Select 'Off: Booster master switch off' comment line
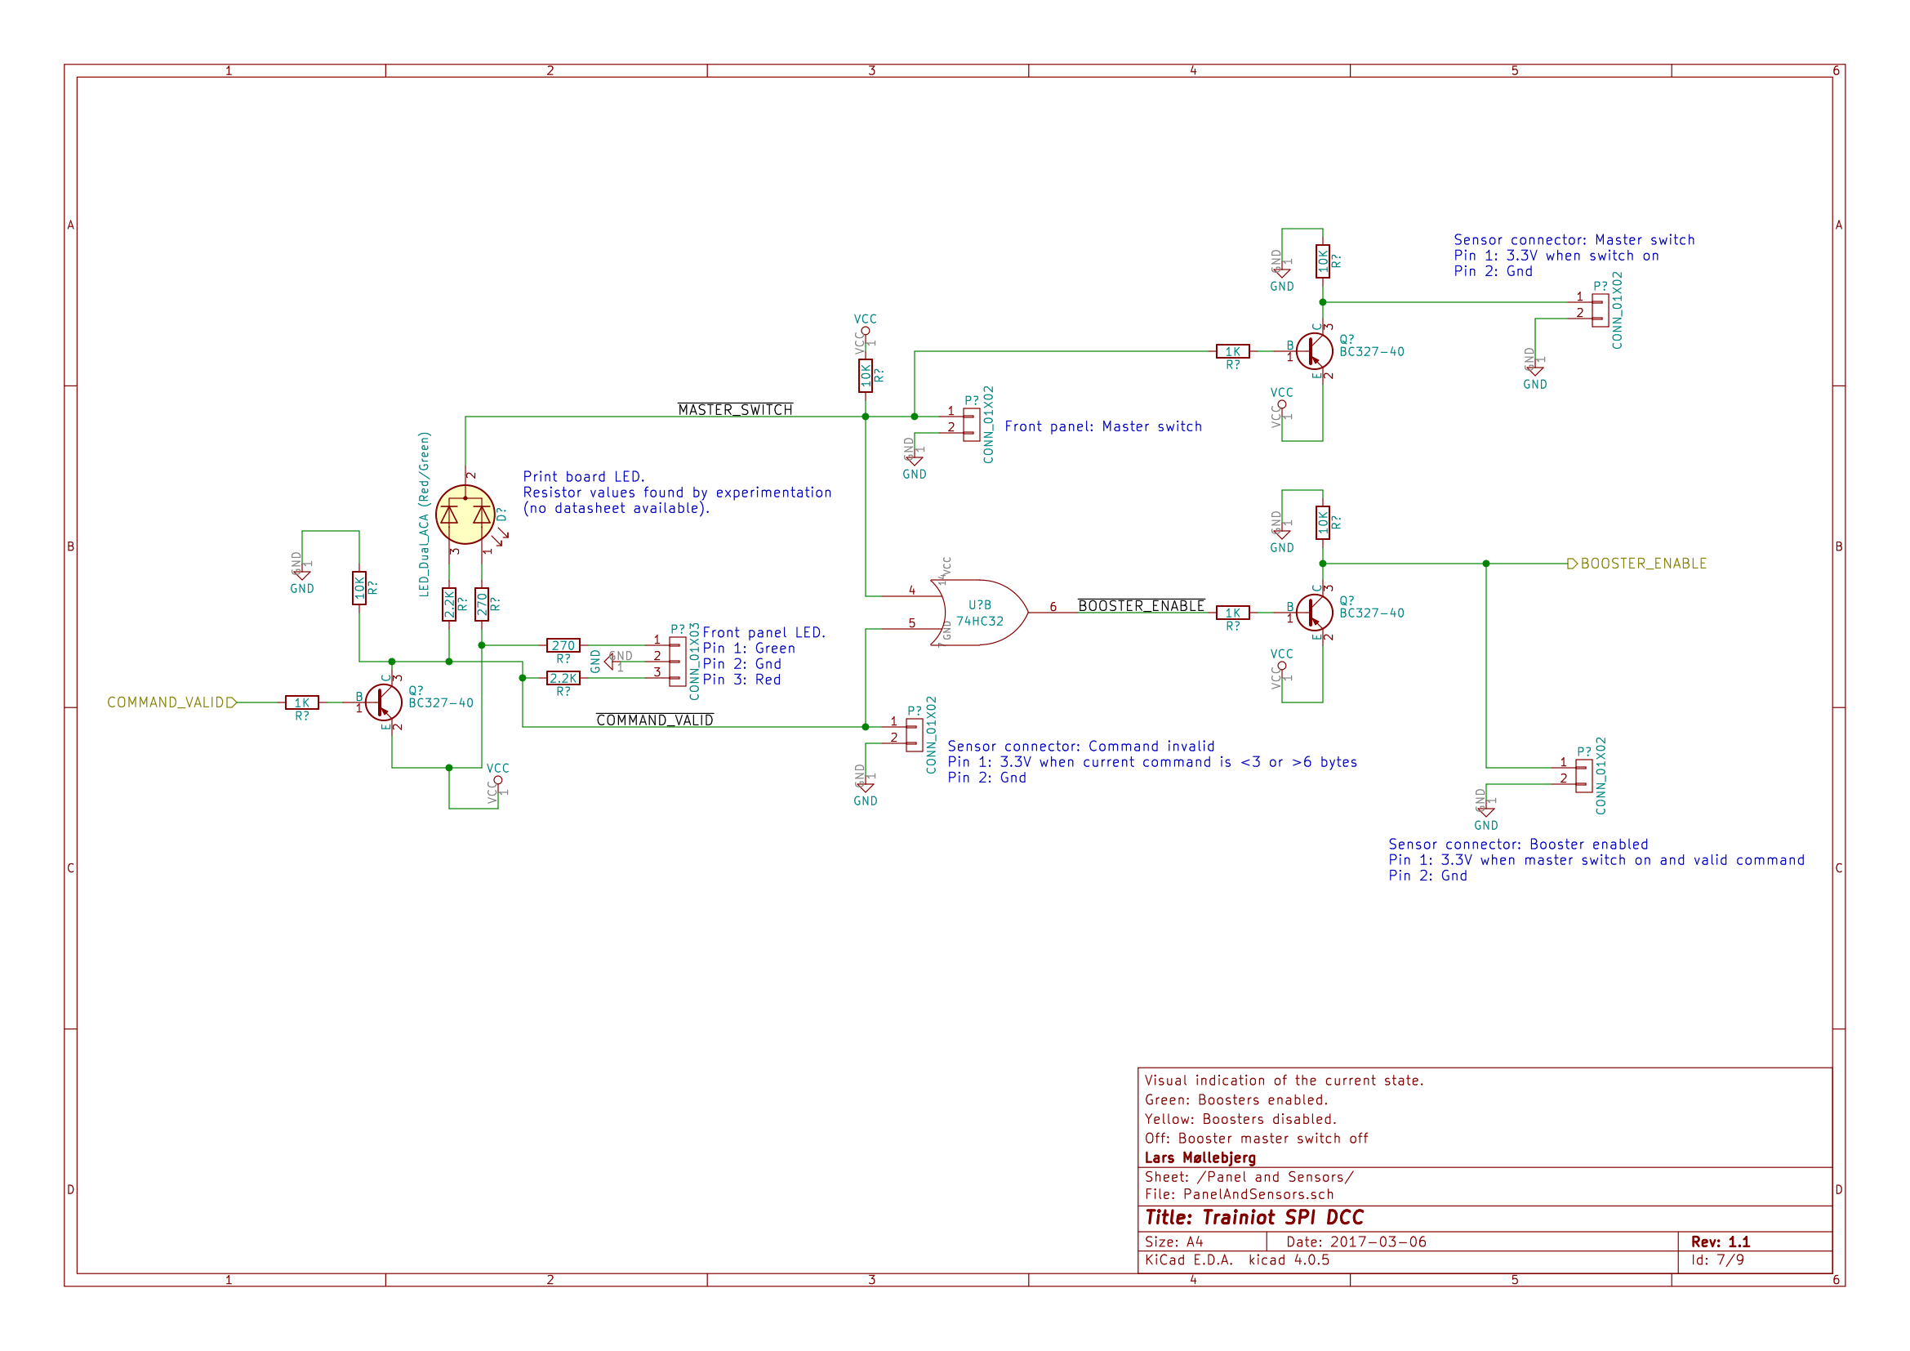1910x1351 pixels. (x=1256, y=1138)
